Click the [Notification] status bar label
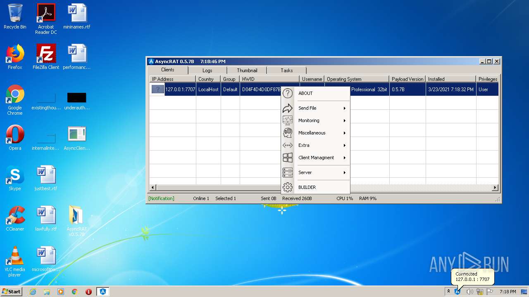 coord(162,198)
